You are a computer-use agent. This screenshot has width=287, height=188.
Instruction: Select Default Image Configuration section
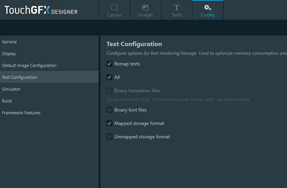49,65
